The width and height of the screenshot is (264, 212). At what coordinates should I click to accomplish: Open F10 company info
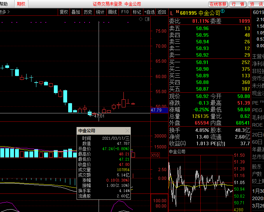point(125,12)
